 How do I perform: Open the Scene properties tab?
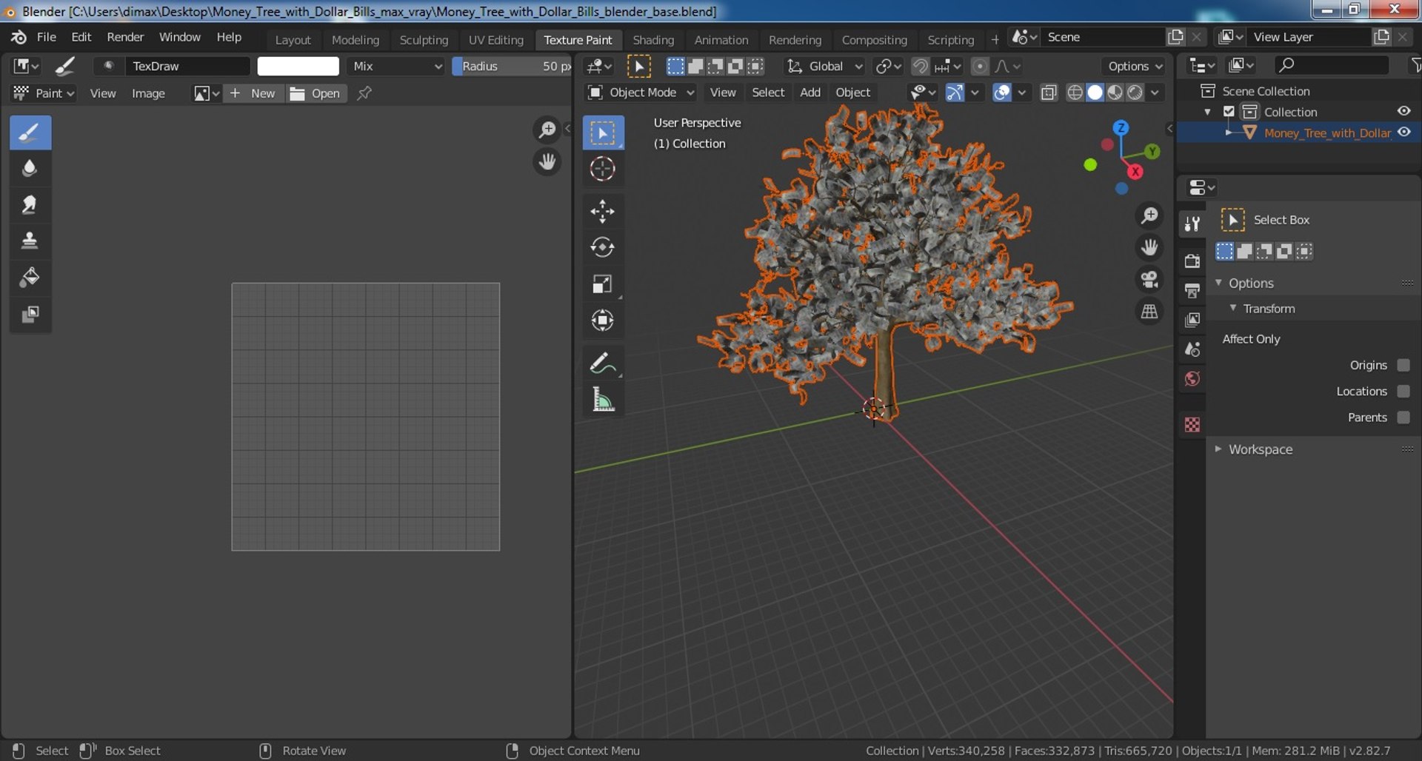pyautogui.click(x=1192, y=349)
